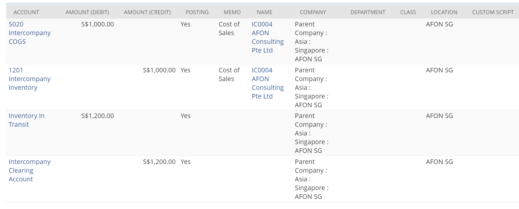Click the company cell in the Inventory In Transit row
This screenshot has height=209, width=519.
pos(312,133)
